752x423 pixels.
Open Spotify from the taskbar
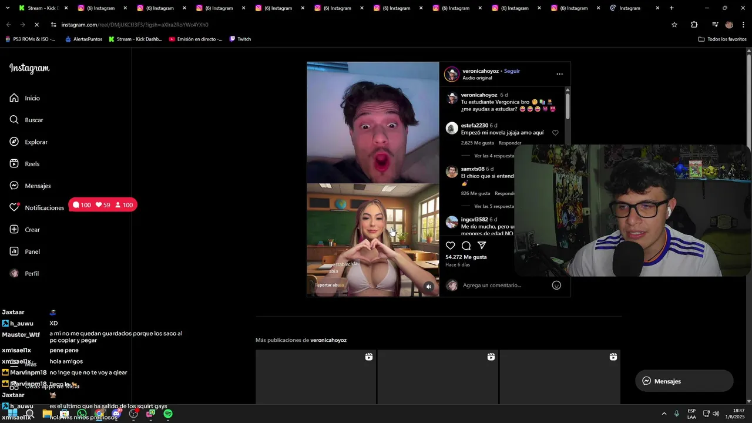tap(168, 414)
